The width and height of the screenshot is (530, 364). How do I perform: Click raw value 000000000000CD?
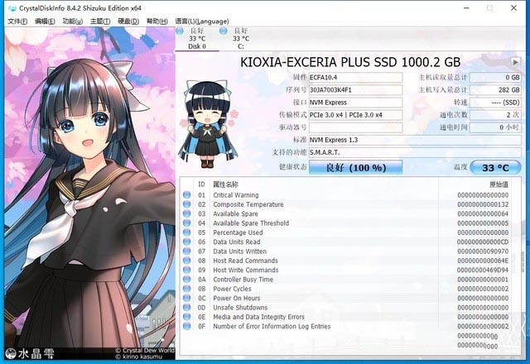click(483, 242)
